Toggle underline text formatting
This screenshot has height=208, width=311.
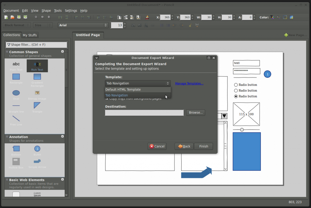click(146, 25)
